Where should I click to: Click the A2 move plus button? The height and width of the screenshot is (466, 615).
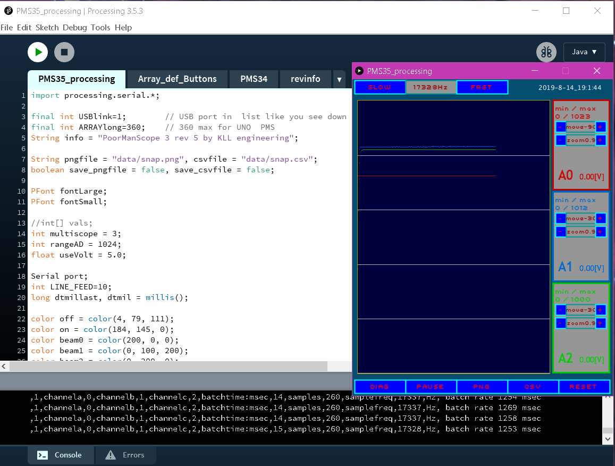pos(601,310)
